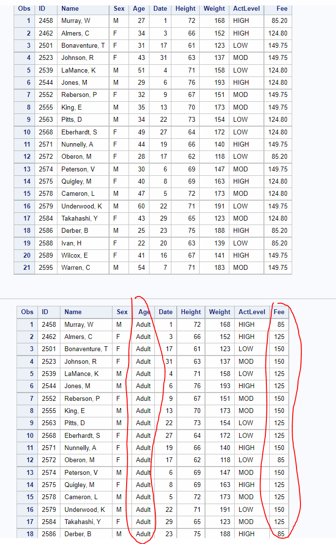
Task: Select 149.75 fee in Nunnelly, A row
Action: 278,144
